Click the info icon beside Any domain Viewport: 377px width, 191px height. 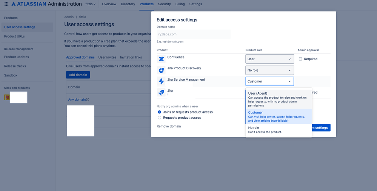(x=88, y=99)
